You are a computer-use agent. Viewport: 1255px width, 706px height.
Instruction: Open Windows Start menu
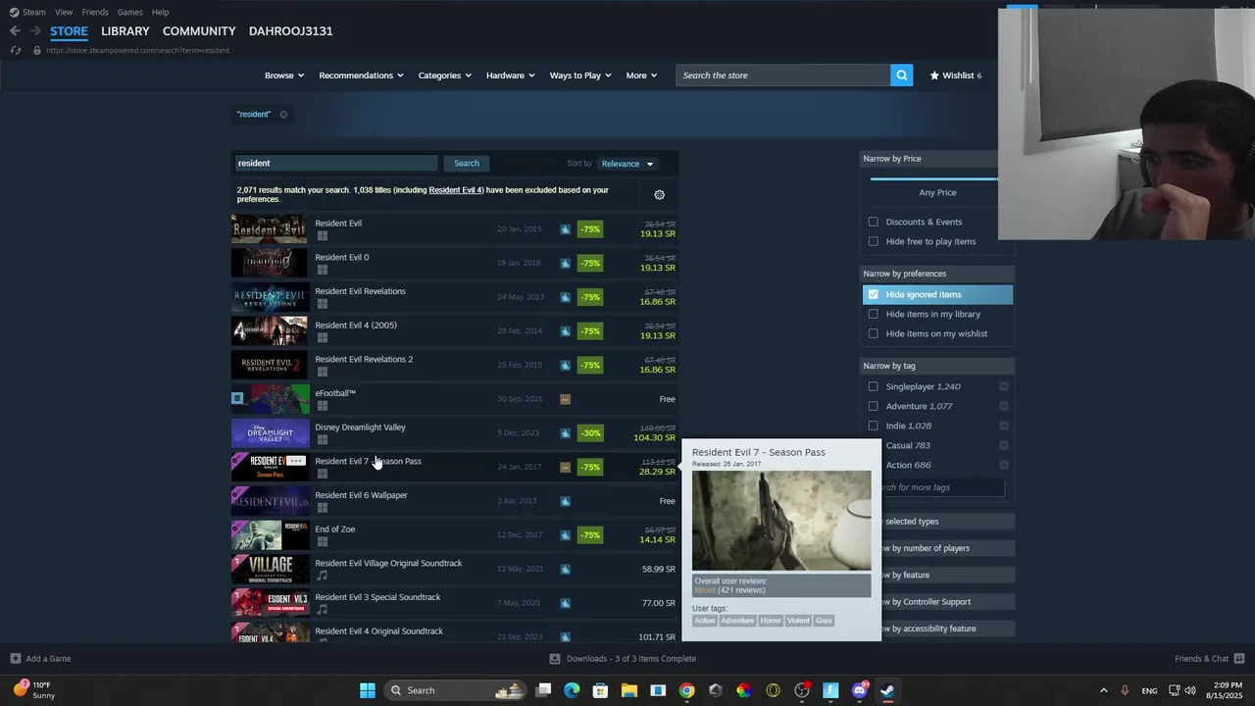pos(368,690)
